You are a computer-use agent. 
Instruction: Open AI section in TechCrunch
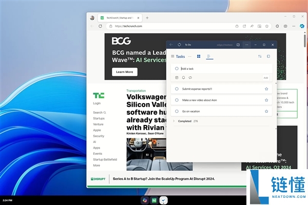(x=94, y=142)
